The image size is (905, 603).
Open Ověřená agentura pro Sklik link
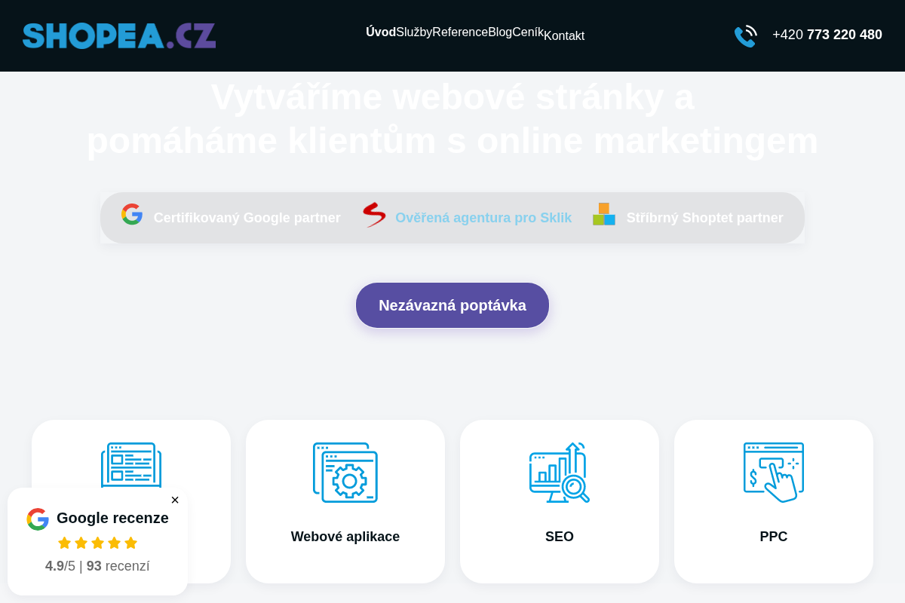(483, 218)
